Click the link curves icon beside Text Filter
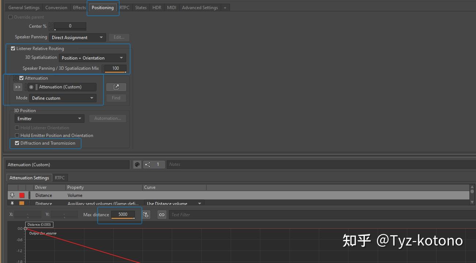 (162, 215)
